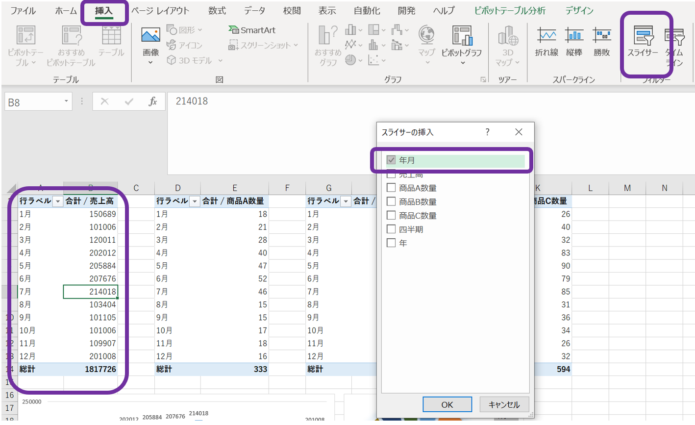Expand the マップ dropdown arrow
The image size is (695, 425).
coord(427,63)
